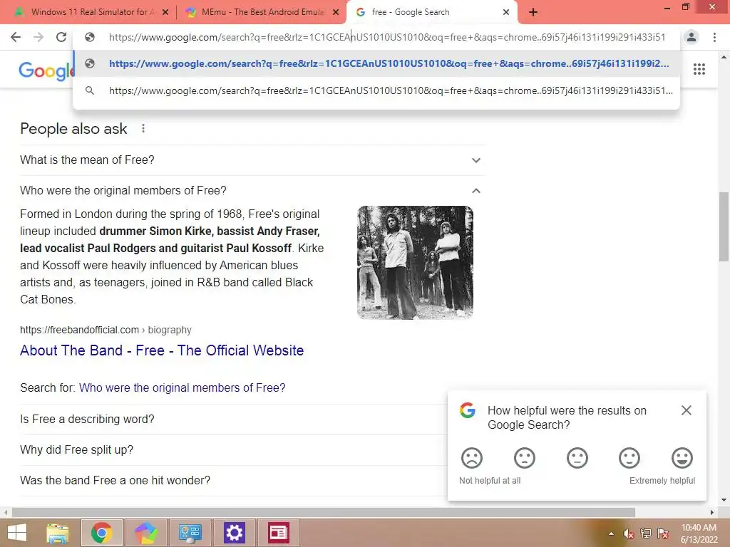Screen dimensions: 730x547
Task: Select the slightly unhappy face rating
Action: (x=525, y=458)
